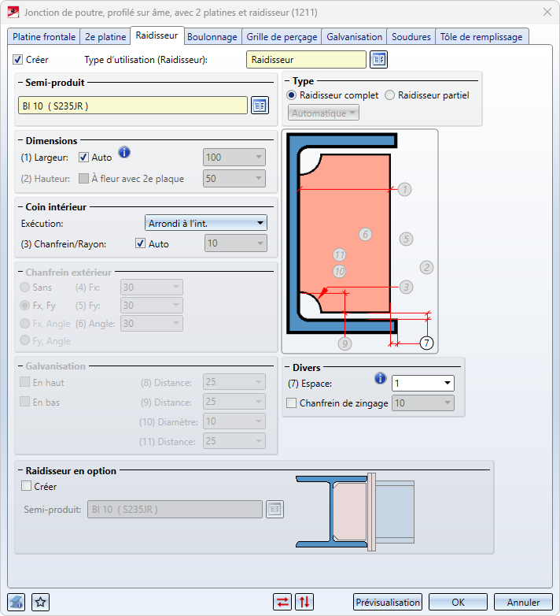The image size is (560, 616).
Task: Open semi-product catalog icon beside Bl 10 field
Action: coord(260,106)
